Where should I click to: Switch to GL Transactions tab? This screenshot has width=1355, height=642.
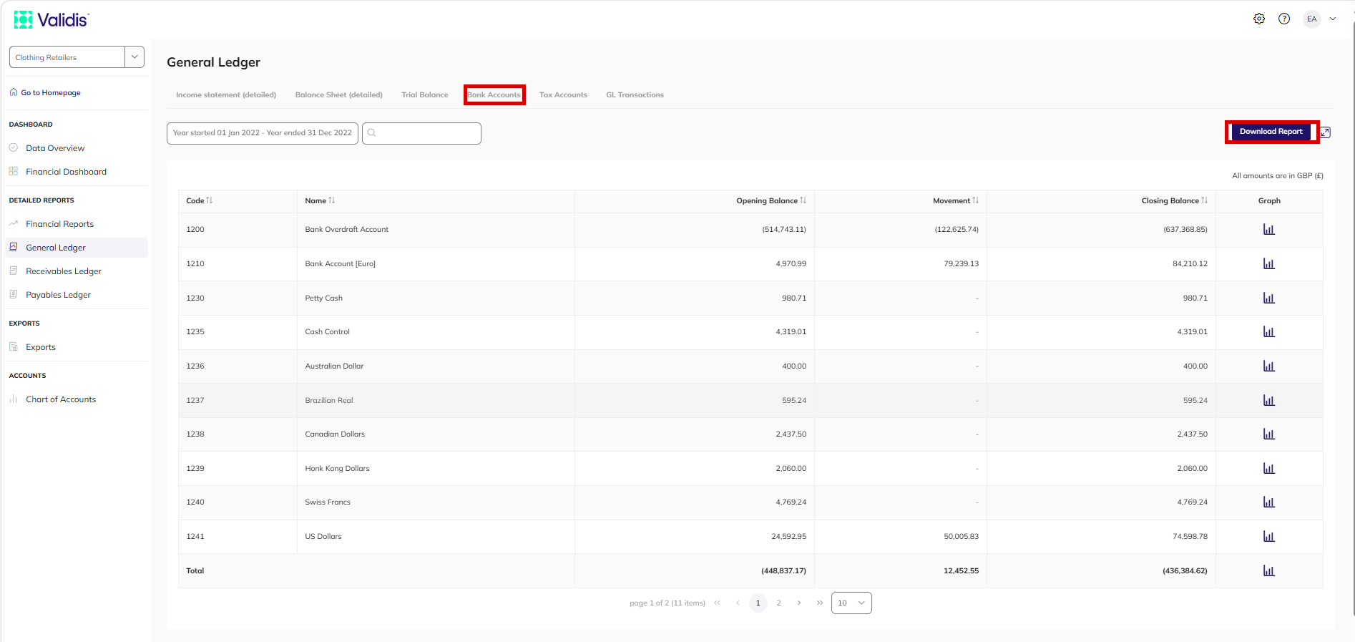click(x=635, y=94)
